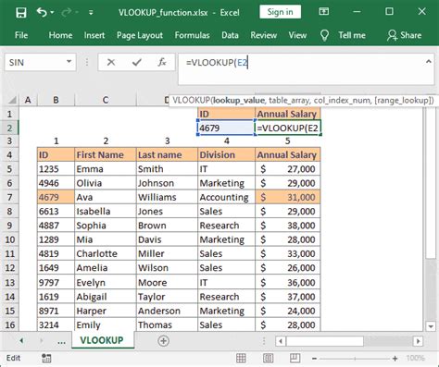Click the zoom in plus button
Screen dimensions: 439x367
(x=395, y=359)
